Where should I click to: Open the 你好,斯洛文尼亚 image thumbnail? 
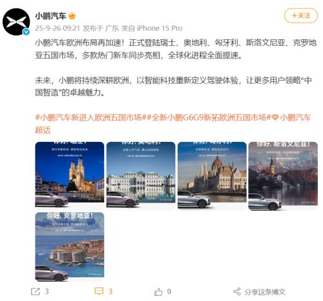coord(283,176)
